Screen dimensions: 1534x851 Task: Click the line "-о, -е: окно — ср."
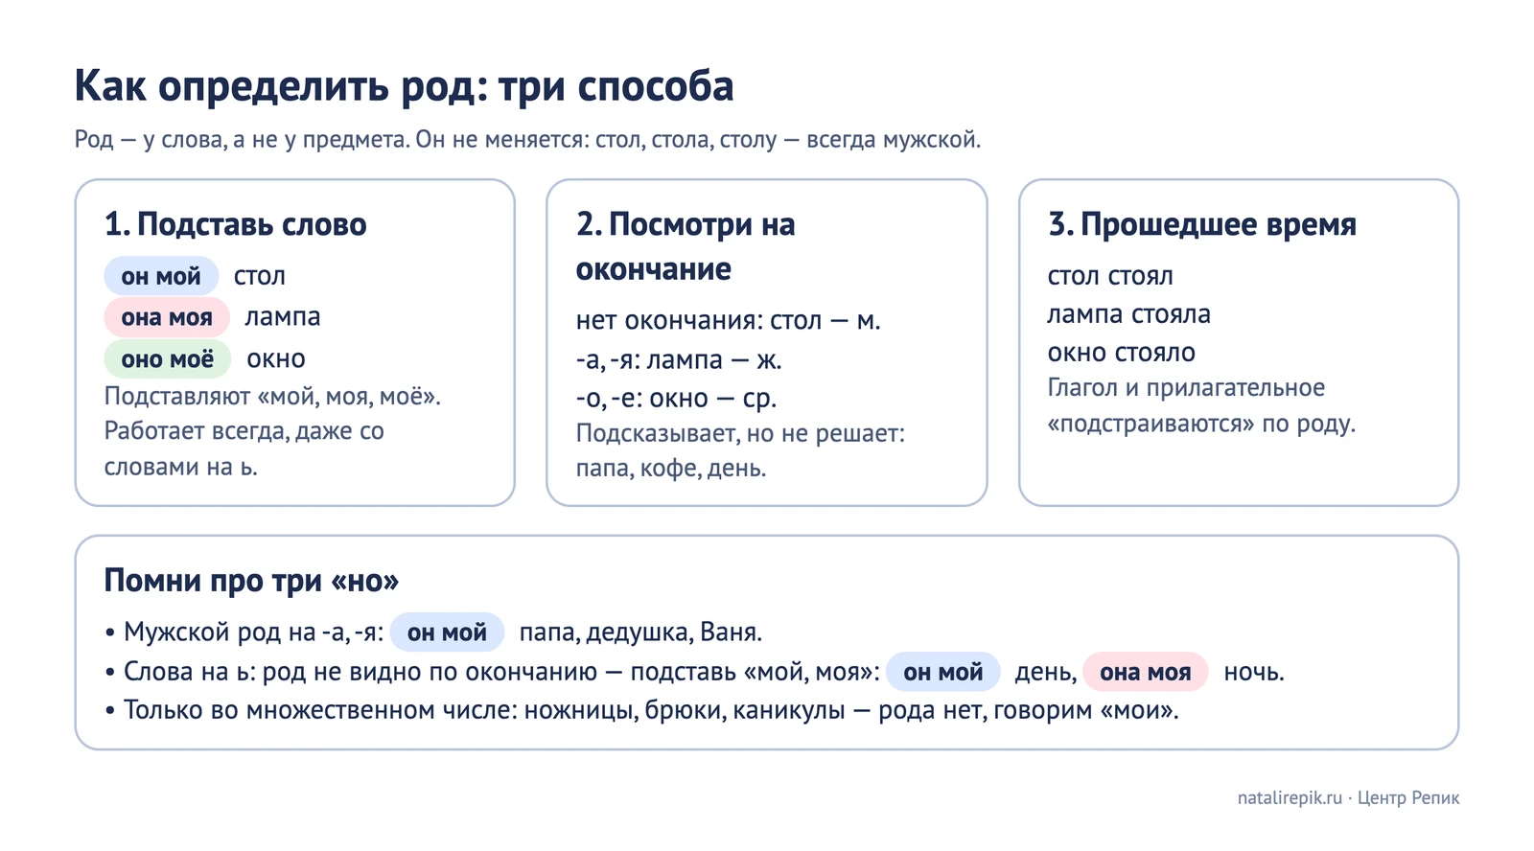coord(676,399)
